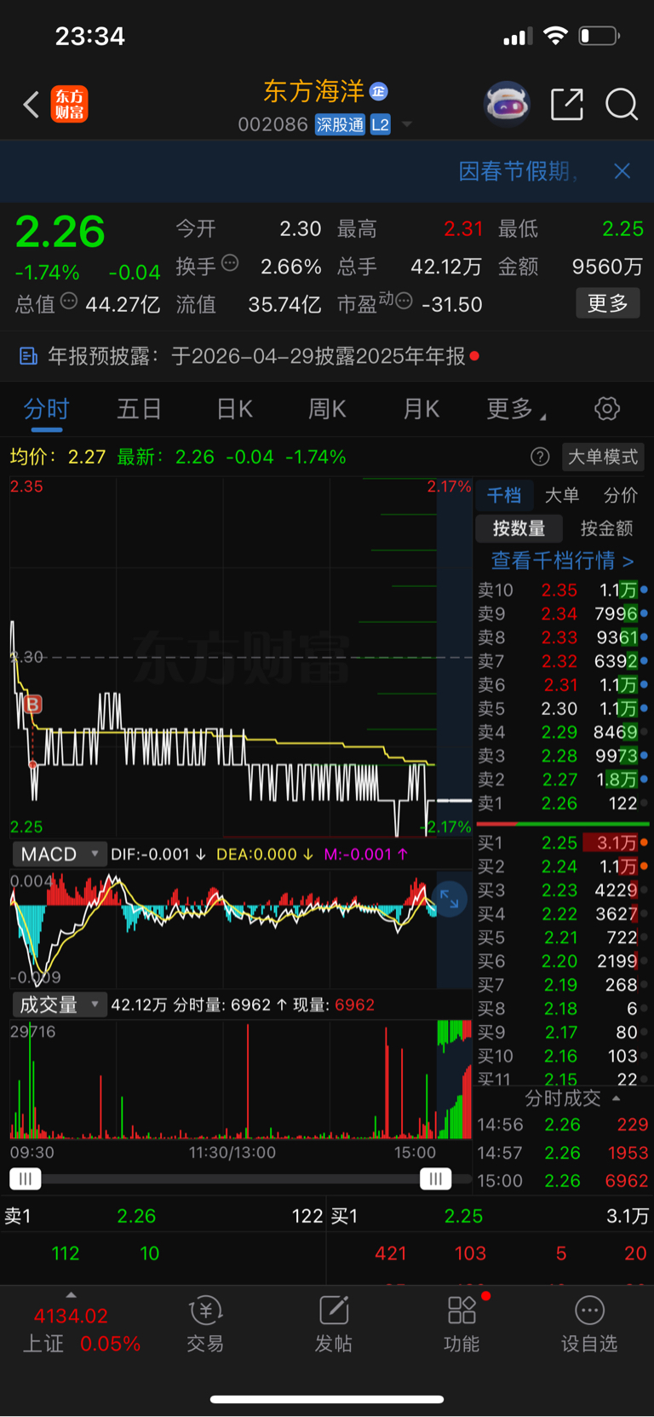Screen dimensions: 654x1417
Task: Tap the 因春节假期 notice text
Action: coord(518,171)
